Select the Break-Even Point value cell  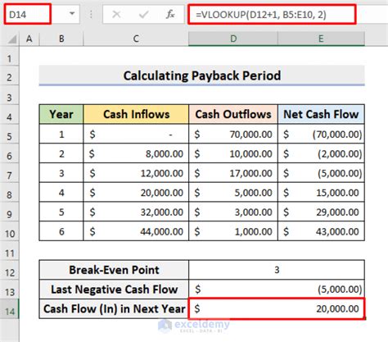point(277,270)
